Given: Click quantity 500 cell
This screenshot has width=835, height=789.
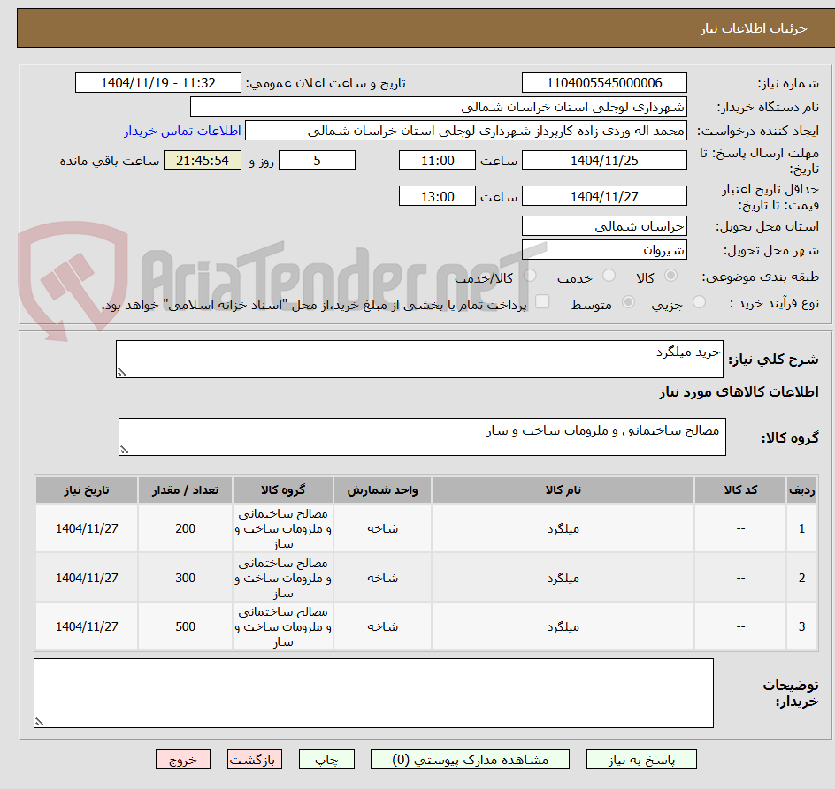Looking at the screenshot, I should [x=186, y=626].
